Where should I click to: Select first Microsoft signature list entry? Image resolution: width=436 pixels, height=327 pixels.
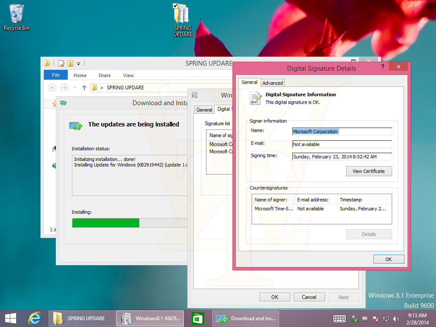pos(221,144)
